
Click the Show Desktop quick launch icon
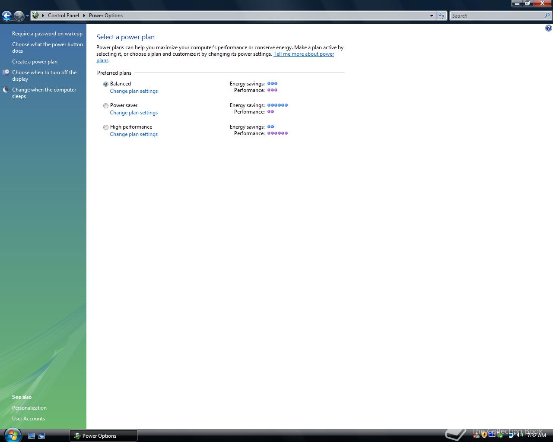pyautogui.click(x=32, y=436)
